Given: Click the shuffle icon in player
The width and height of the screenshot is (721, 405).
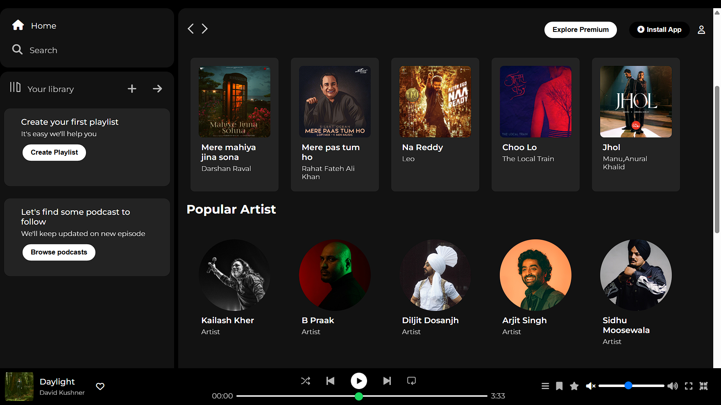Looking at the screenshot, I should pos(306,381).
